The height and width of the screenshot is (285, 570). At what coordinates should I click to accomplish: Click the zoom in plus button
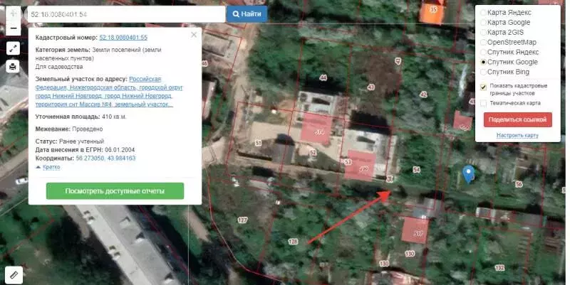tap(13, 14)
